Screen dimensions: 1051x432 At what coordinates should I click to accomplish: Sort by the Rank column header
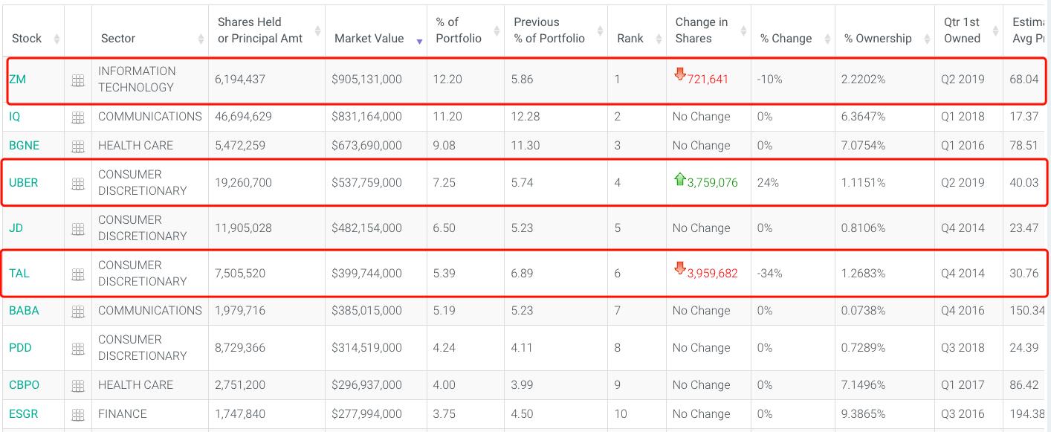[630, 39]
